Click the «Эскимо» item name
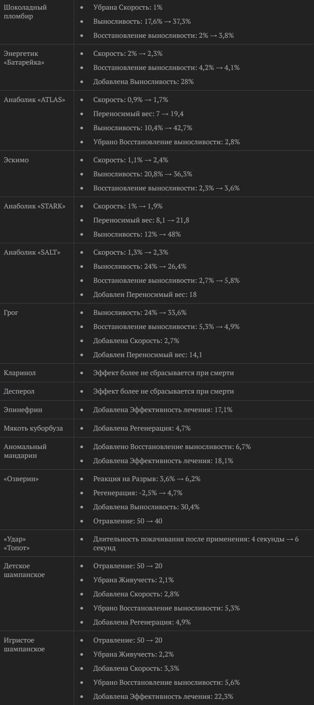This screenshot has height=705, width=314. tap(16, 160)
